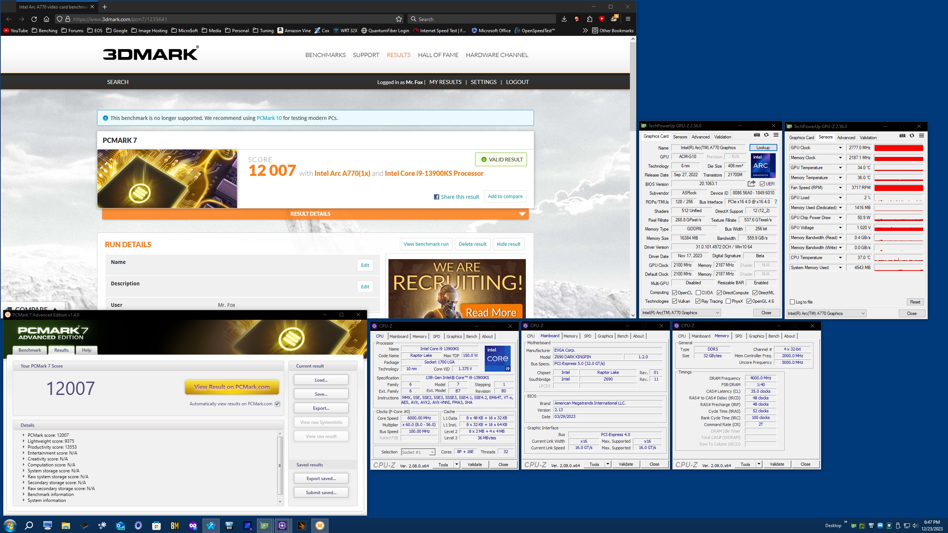The height and width of the screenshot is (533, 948).
Task: Bookmark this page with the star icon
Action: [x=399, y=19]
